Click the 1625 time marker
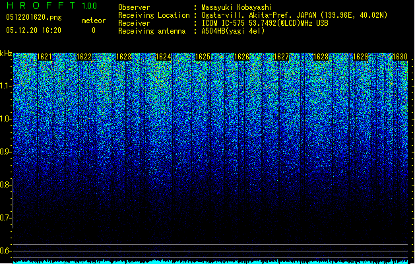The image size is (415, 264). coord(203,57)
